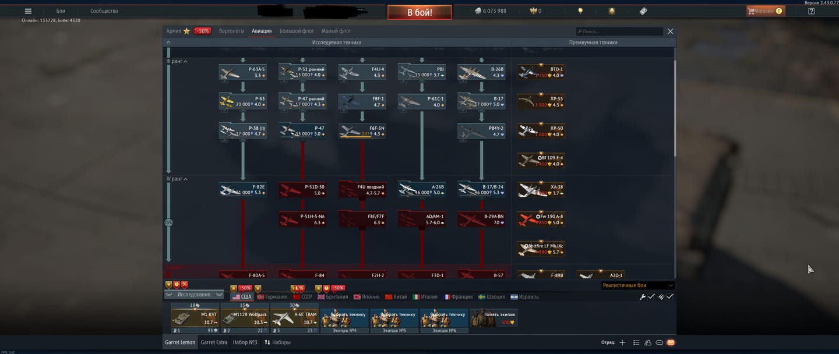
Task: Open the orange mail envelope icon
Action: click(x=671, y=342)
